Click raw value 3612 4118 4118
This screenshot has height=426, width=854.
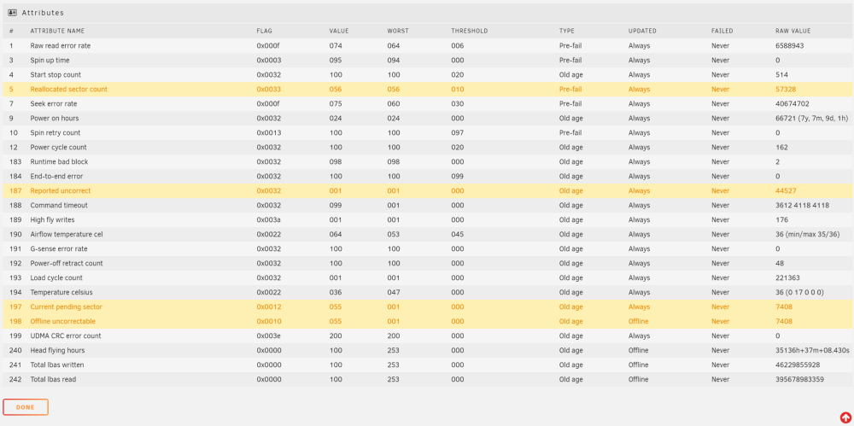pyautogui.click(x=802, y=206)
